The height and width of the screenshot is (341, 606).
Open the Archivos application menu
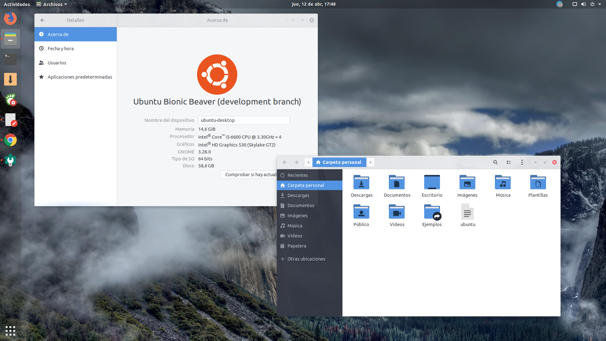(51, 4)
